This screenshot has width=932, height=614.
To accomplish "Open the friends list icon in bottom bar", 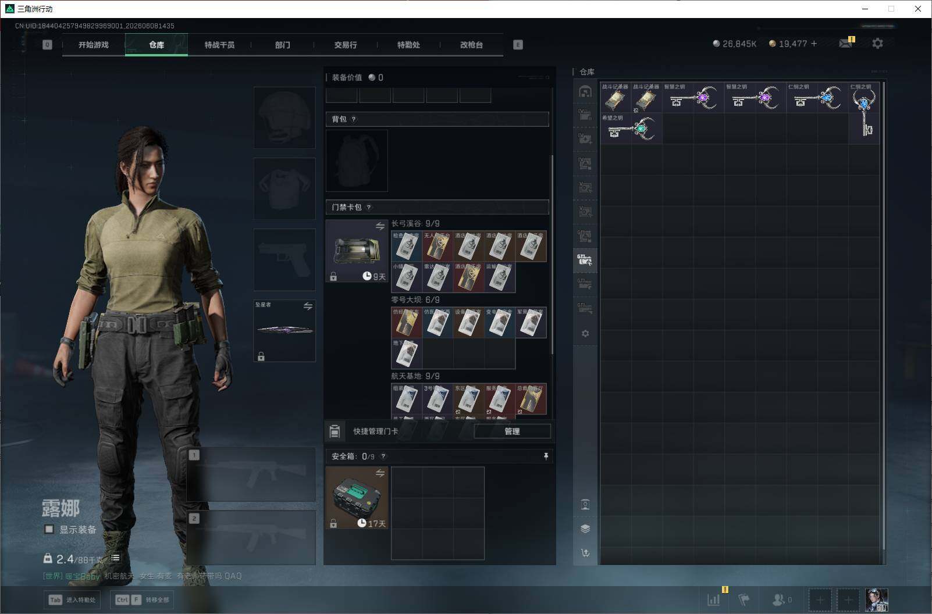I will click(x=781, y=599).
